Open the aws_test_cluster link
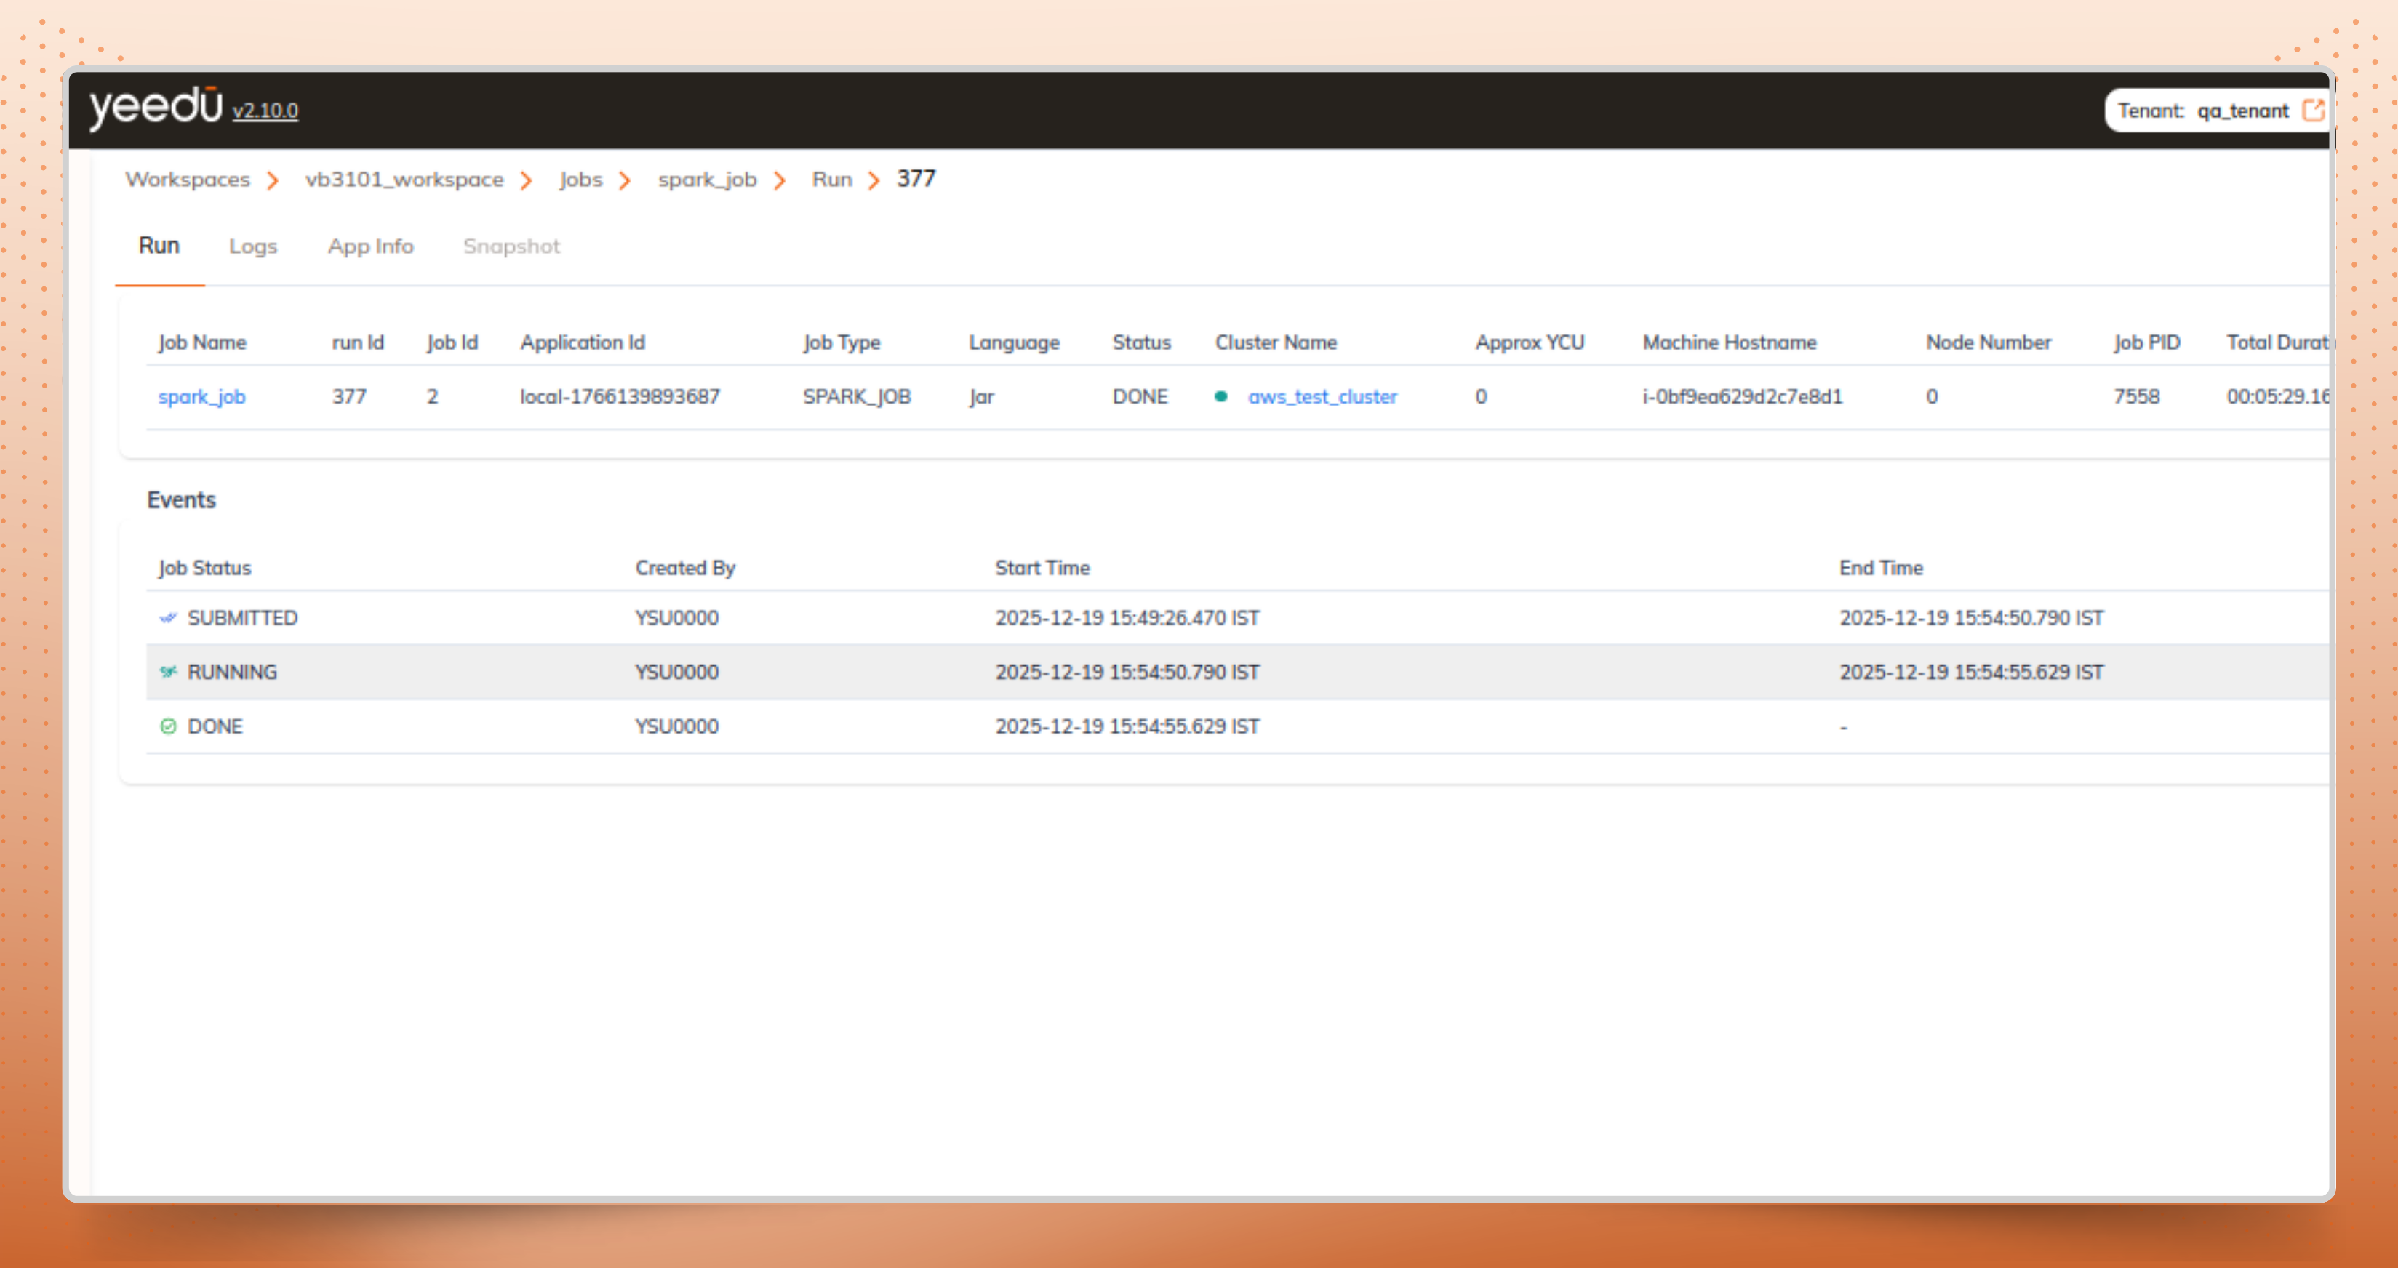Screen dimensions: 2398x1268 (1322, 396)
